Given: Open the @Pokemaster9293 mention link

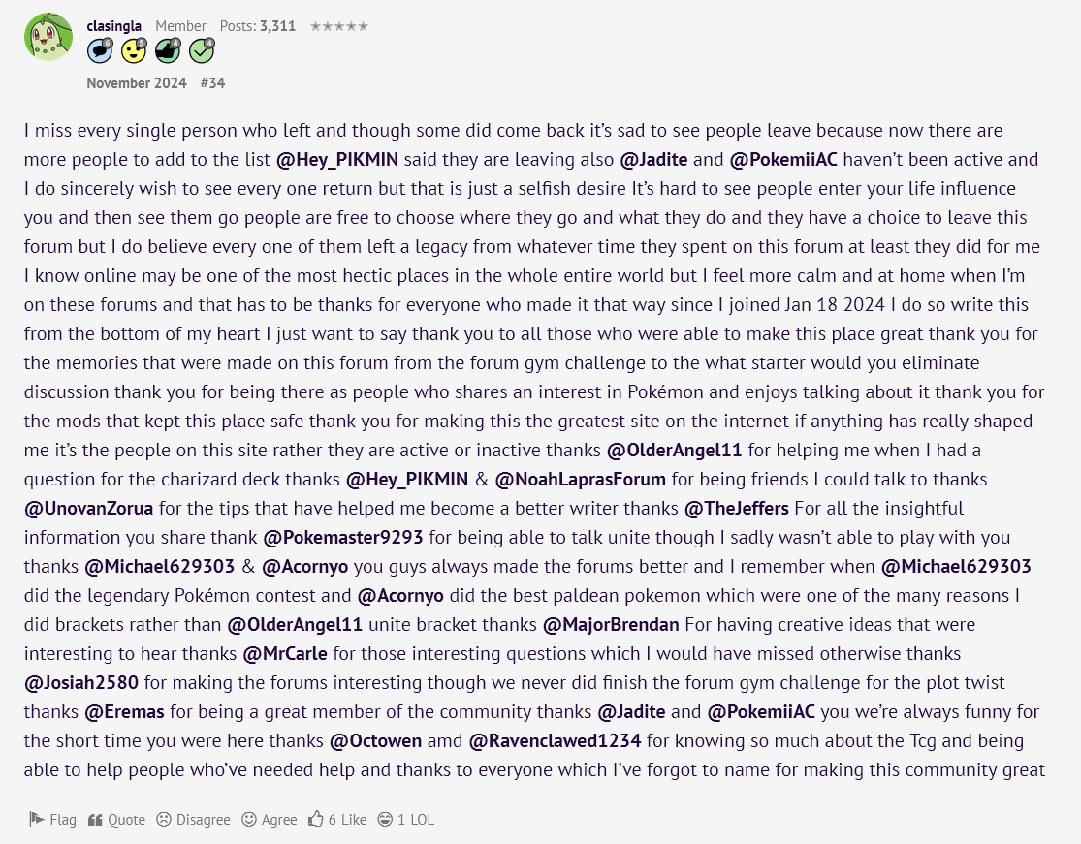Looking at the screenshot, I should [343, 538].
